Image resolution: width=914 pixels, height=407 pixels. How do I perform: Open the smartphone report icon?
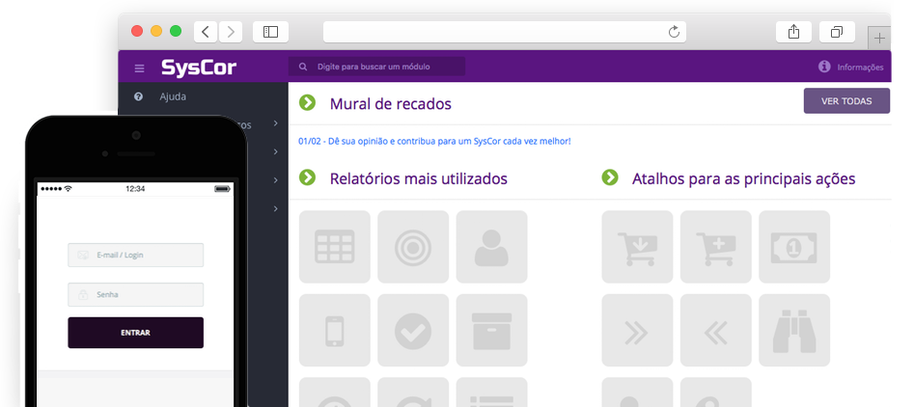(335, 330)
